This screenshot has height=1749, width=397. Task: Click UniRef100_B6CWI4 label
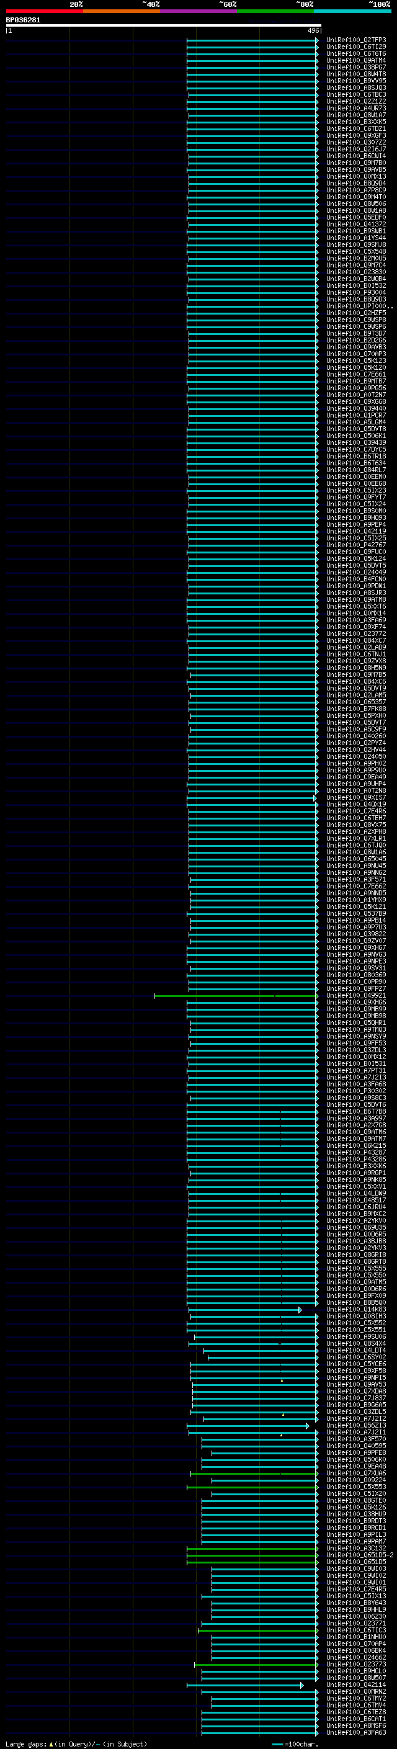click(x=355, y=156)
